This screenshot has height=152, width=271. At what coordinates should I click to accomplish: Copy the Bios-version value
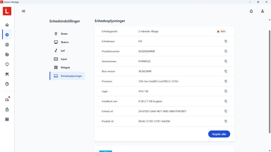pyautogui.click(x=226, y=71)
